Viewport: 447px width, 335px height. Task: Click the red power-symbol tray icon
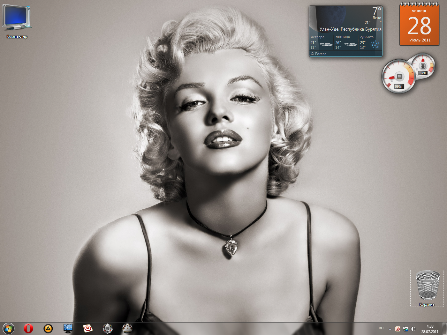click(398, 329)
